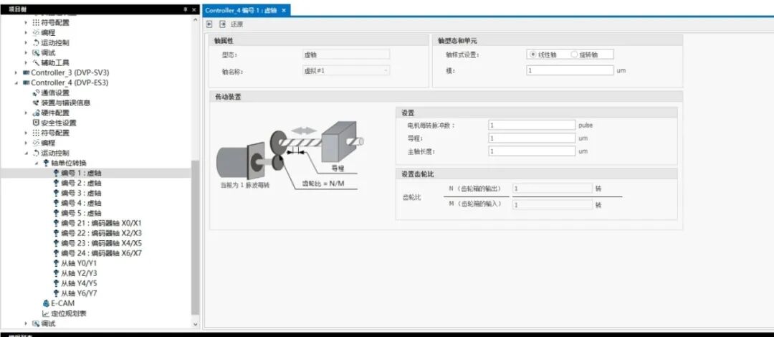Click the 传动装置 section header
Screen dimensions: 774x337
446,97
